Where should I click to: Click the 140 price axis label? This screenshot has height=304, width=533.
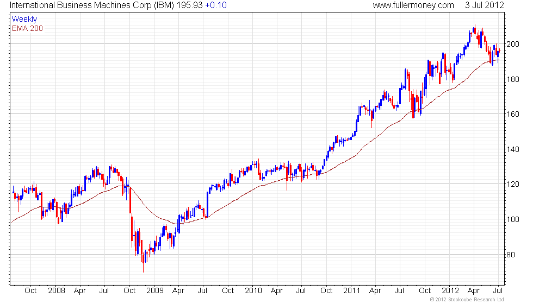pyautogui.click(x=513, y=149)
